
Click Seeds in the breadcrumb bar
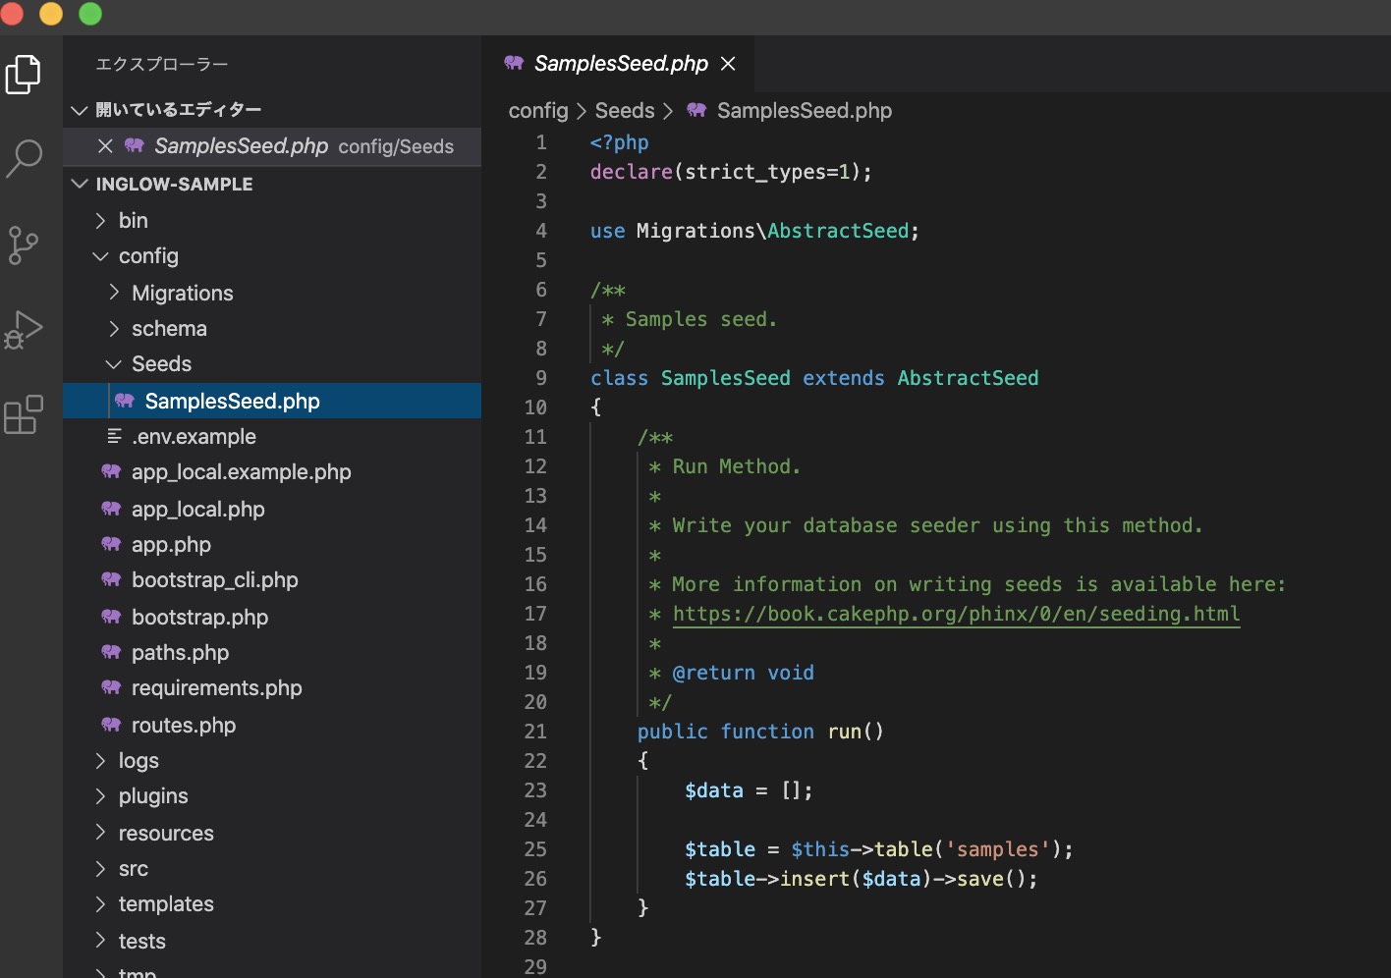[624, 111]
